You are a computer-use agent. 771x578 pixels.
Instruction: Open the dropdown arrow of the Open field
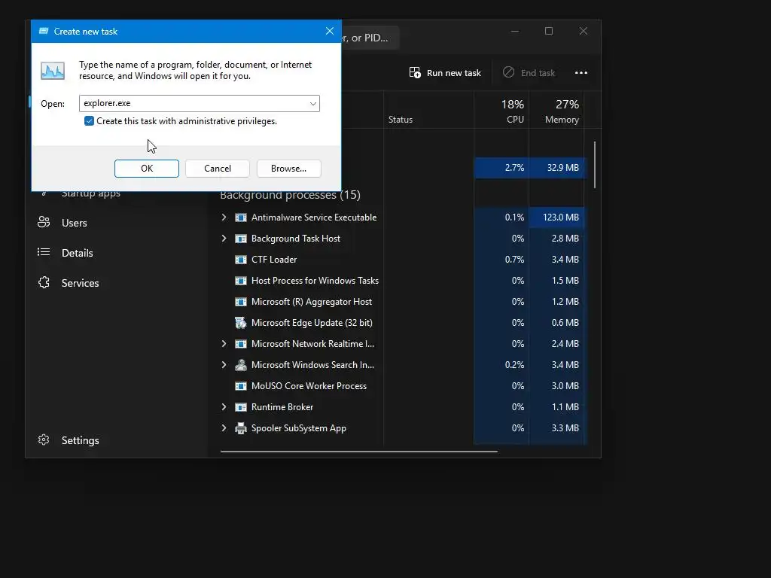(312, 103)
